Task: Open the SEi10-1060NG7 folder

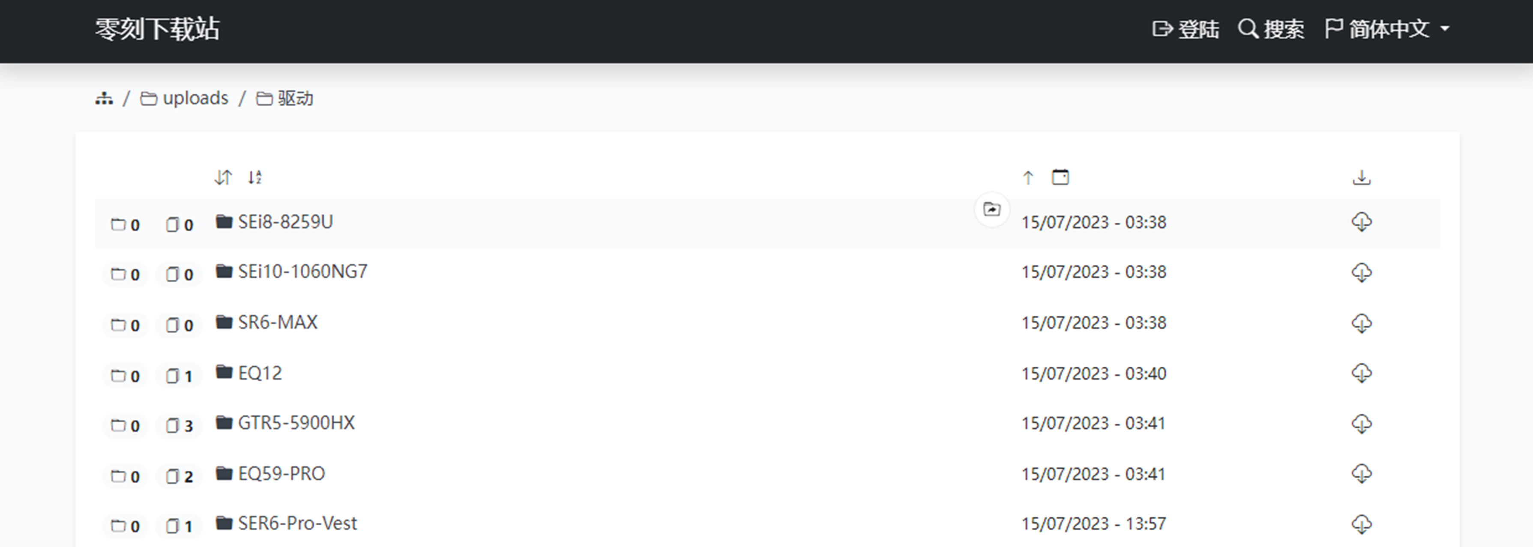Action: coord(302,272)
